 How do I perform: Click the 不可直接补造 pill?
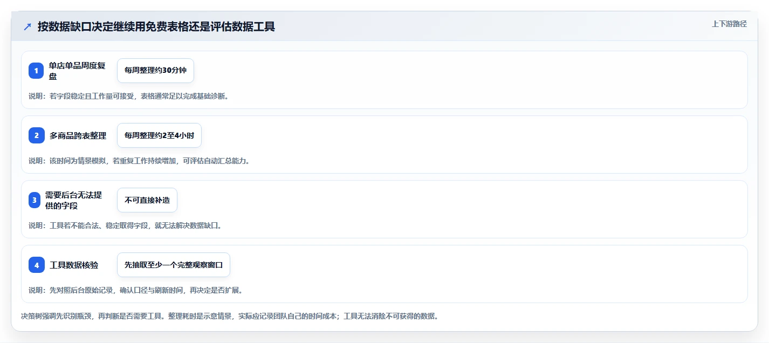pos(147,200)
